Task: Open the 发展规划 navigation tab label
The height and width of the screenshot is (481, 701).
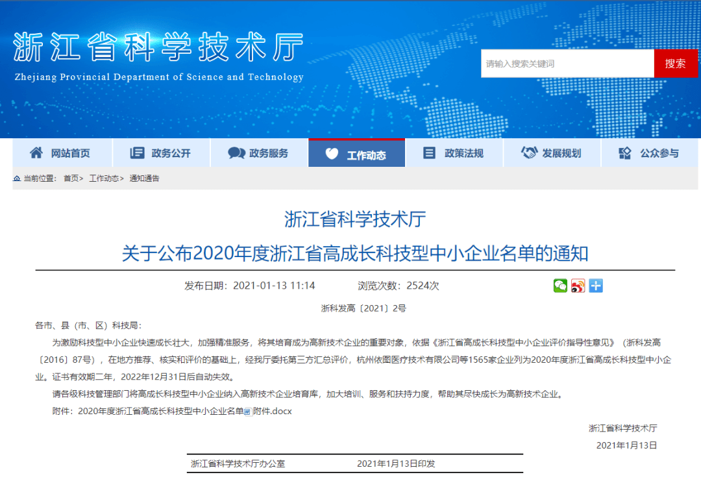Action: pyautogui.click(x=561, y=154)
